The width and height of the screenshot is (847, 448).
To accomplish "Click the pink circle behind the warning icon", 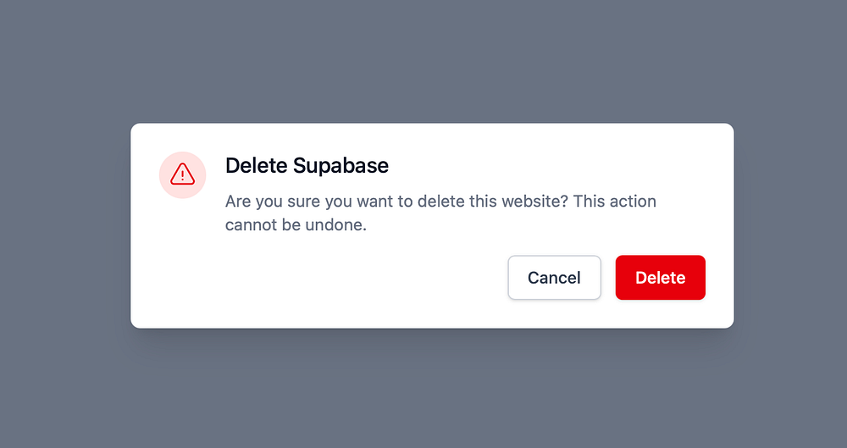I will [168, 188].
